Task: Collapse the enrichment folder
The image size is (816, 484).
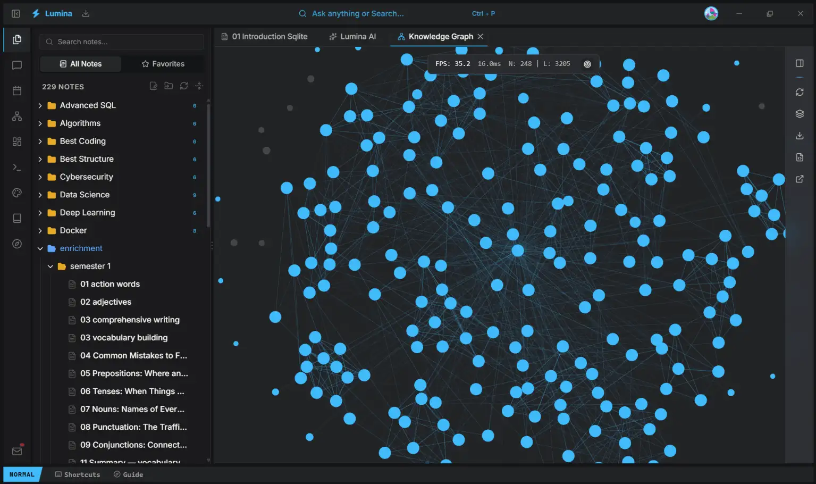Action: coord(40,248)
